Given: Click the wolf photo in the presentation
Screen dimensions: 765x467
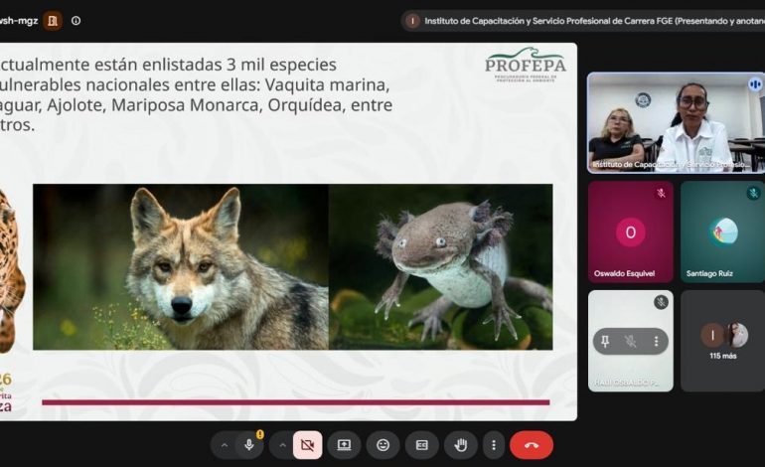Looking at the screenshot, I should point(181,267).
